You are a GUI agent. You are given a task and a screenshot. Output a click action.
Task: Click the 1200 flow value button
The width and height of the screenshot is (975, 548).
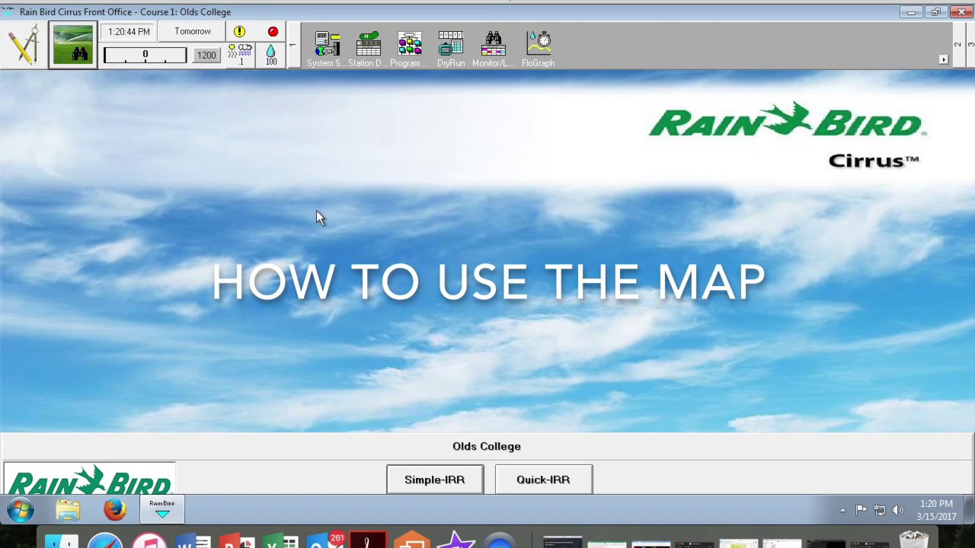[206, 56]
